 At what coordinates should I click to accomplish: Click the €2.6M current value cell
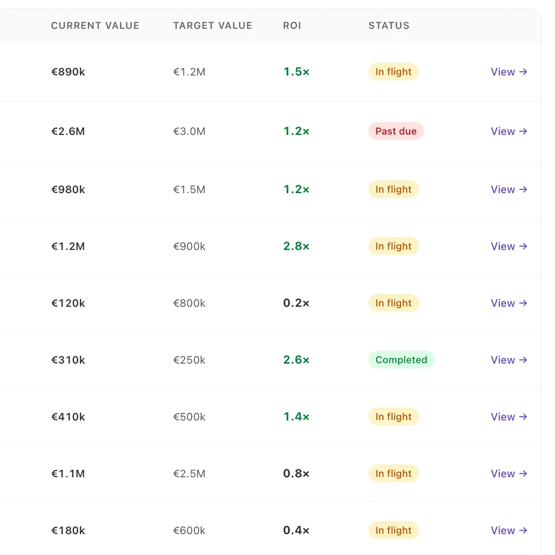[x=68, y=131]
